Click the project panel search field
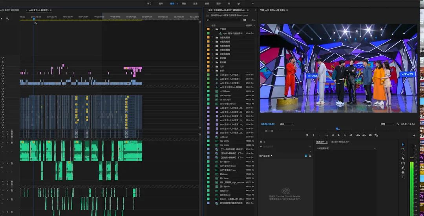The height and width of the screenshot is (216, 424). [224, 20]
